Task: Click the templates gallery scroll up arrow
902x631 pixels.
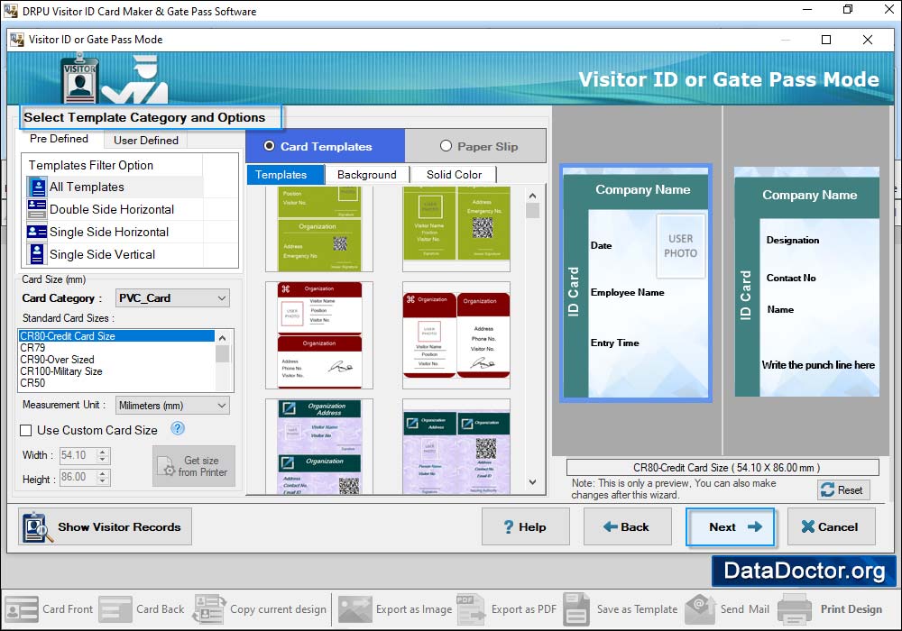Action: coord(533,196)
